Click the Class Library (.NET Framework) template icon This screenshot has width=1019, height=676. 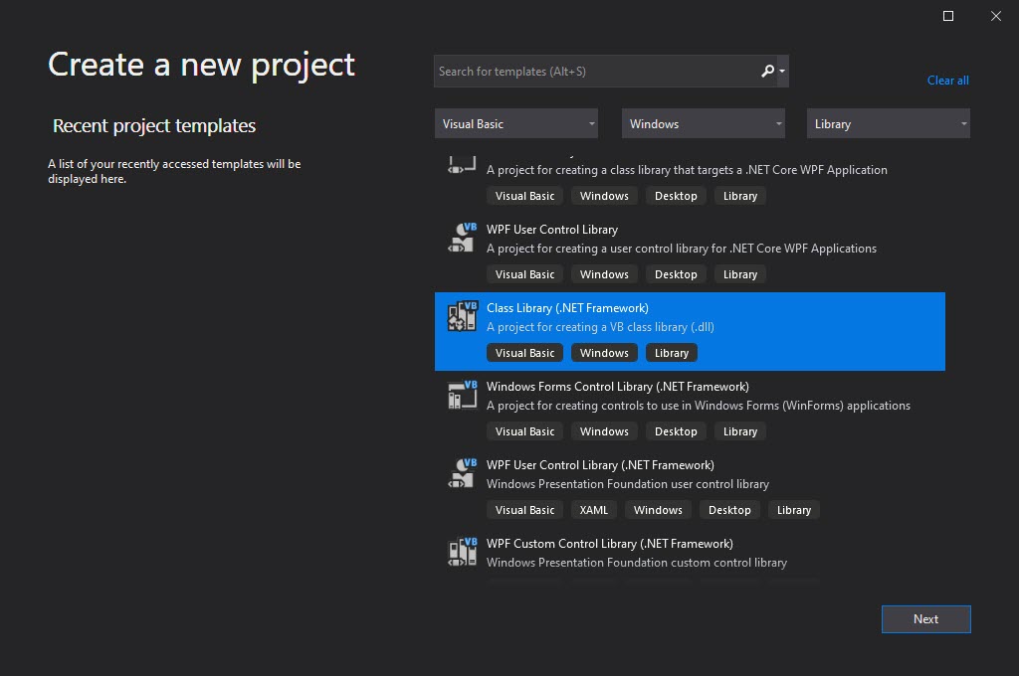click(x=462, y=316)
